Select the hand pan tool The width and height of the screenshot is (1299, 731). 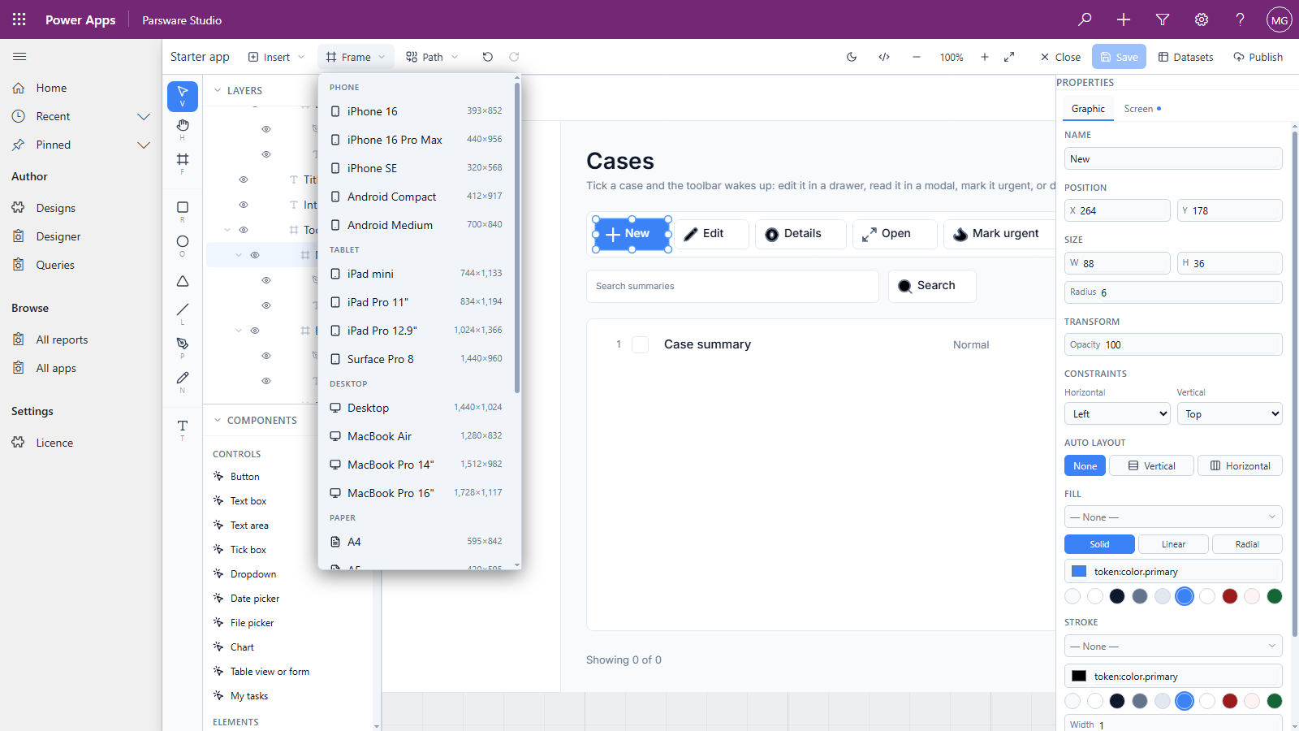[183, 128]
